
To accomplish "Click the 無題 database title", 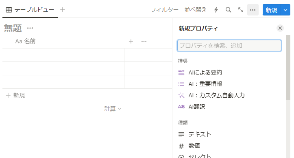I will coord(13,28).
